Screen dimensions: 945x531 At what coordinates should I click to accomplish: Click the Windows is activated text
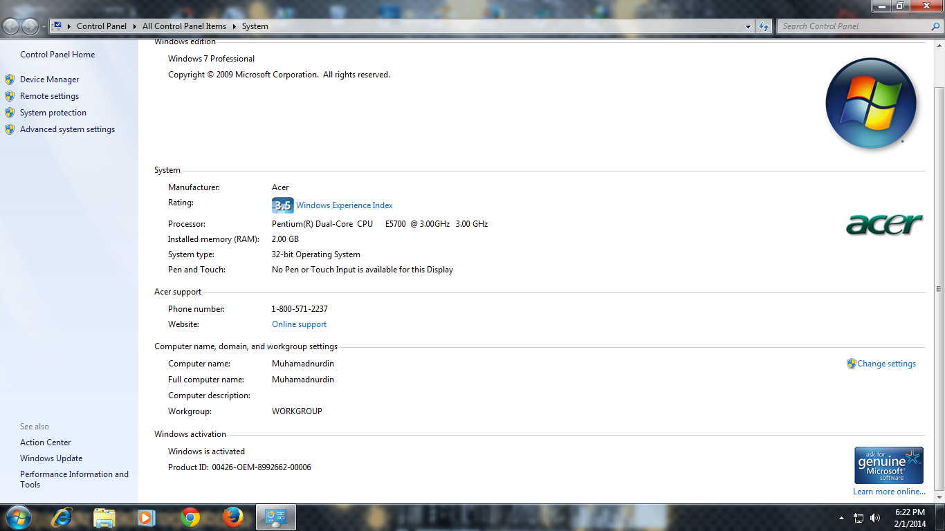point(206,451)
